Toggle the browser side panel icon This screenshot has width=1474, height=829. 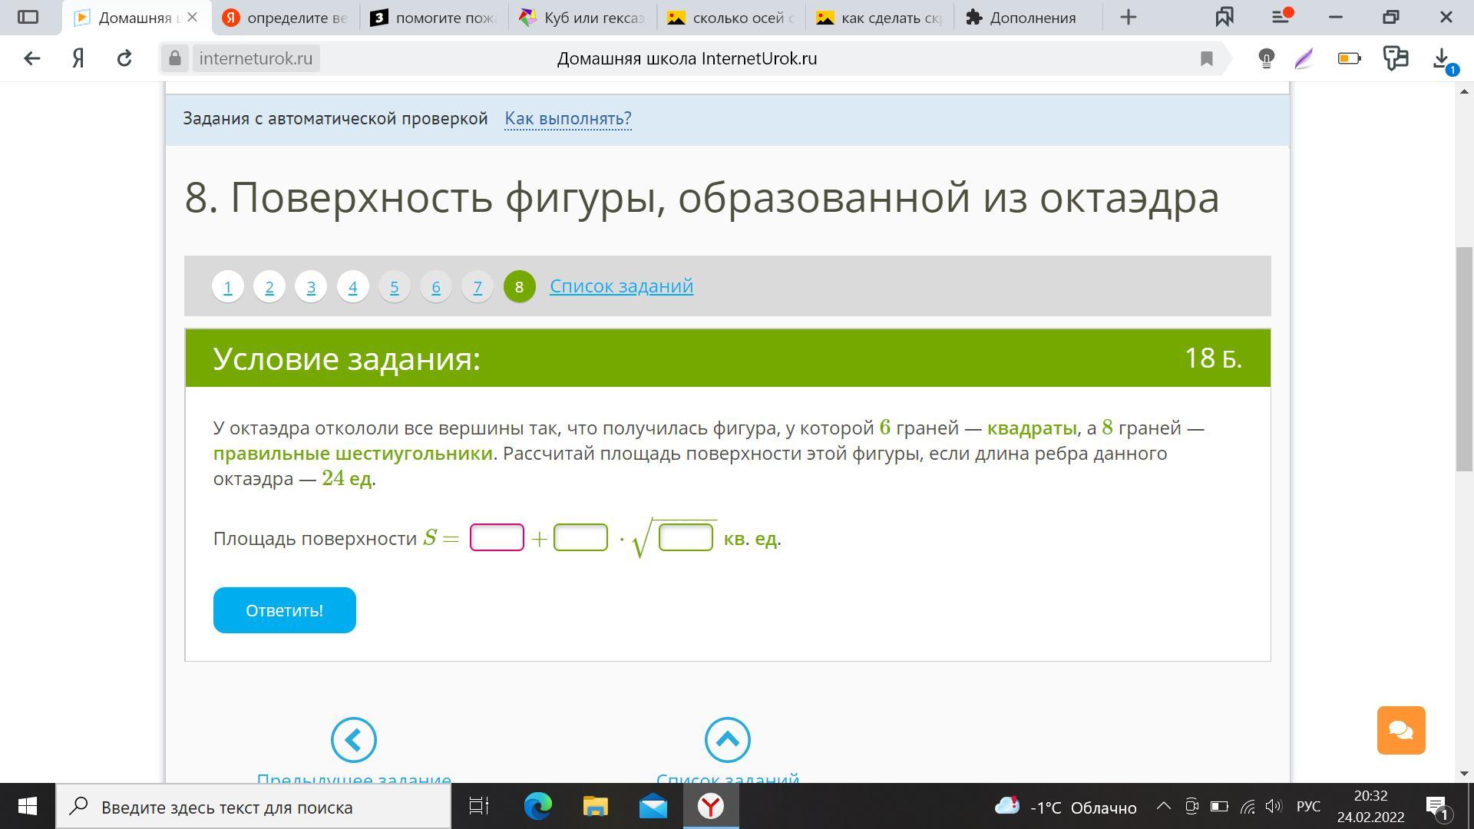(28, 17)
